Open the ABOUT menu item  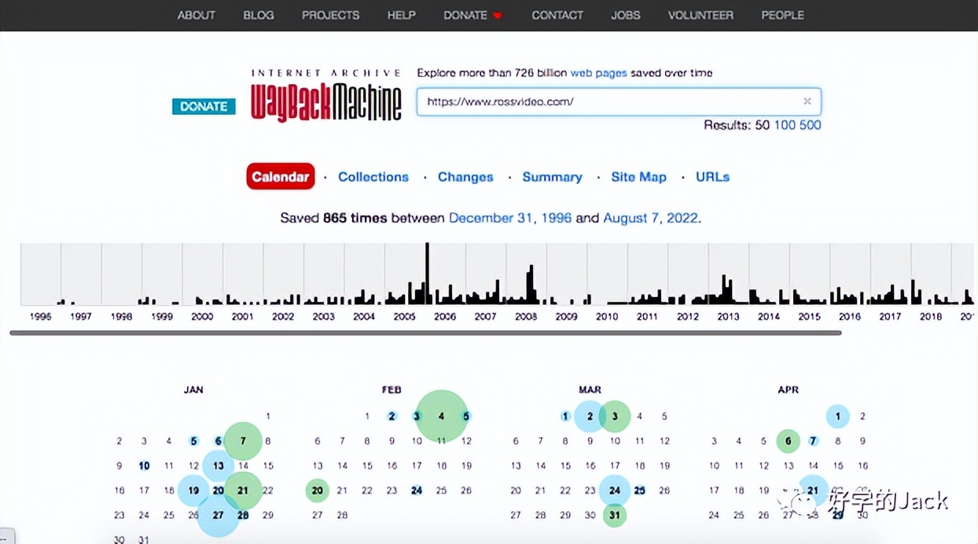pyautogui.click(x=196, y=15)
